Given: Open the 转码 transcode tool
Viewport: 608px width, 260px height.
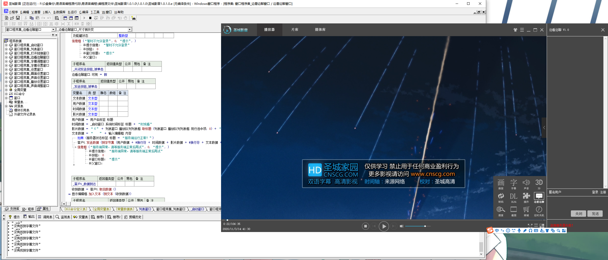Looking at the screenshot, I should pyautogui.click(x=501, y=198).
